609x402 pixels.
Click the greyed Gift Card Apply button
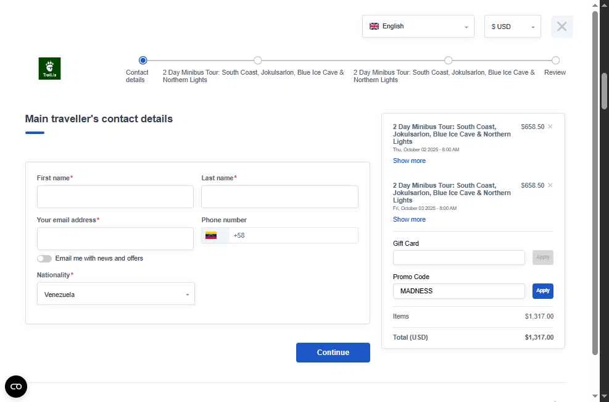[542, 258]
